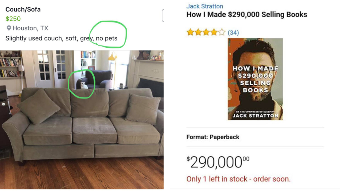Open the Jack Stratton author link
340x191 pixels.
(x=205, y=6)
